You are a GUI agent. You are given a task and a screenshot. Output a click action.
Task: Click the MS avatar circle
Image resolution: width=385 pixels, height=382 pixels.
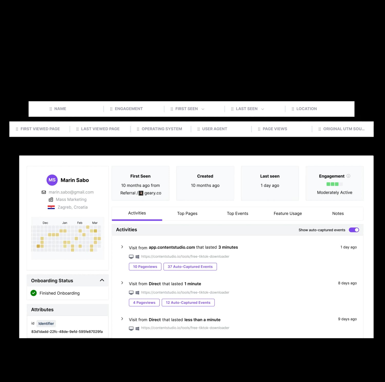point(52,180)
